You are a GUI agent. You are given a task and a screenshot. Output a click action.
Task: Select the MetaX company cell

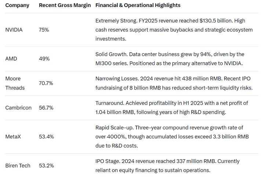[13, 137]
